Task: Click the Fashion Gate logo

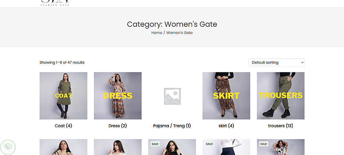Action: pyautogui.click(x=55, y=3)
